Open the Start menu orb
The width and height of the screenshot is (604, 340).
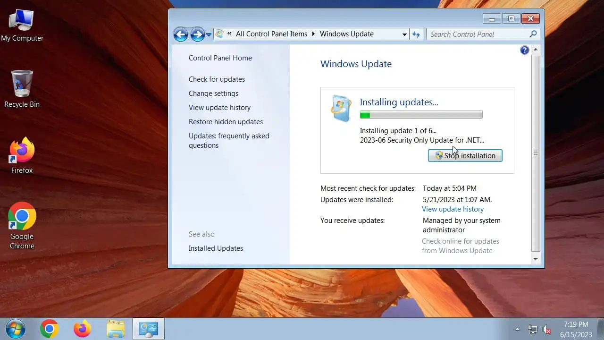point(15,329)
